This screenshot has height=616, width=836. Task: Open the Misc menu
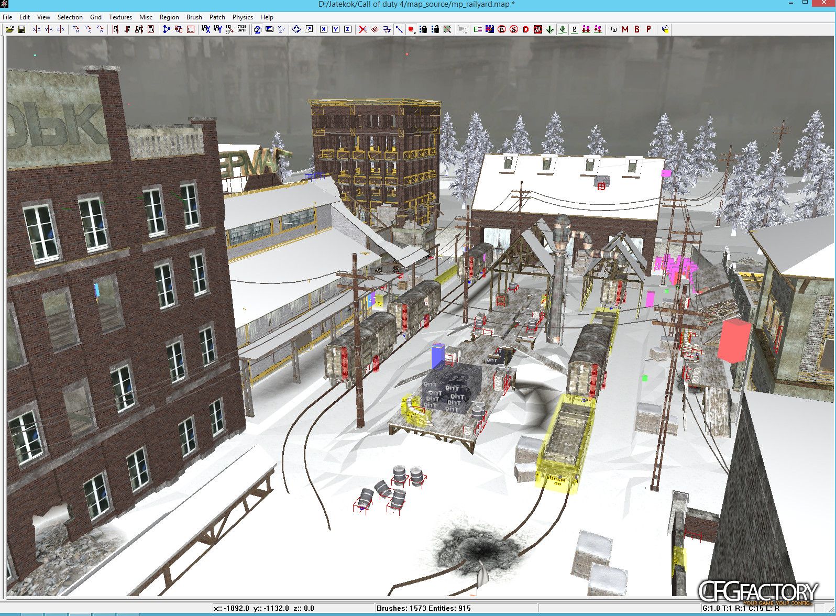146,17
